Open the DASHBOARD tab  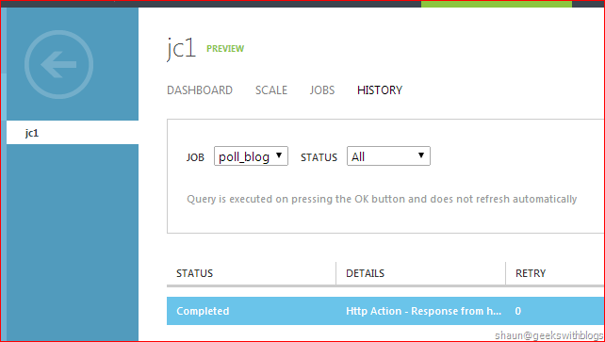click(x=200, y=90)
